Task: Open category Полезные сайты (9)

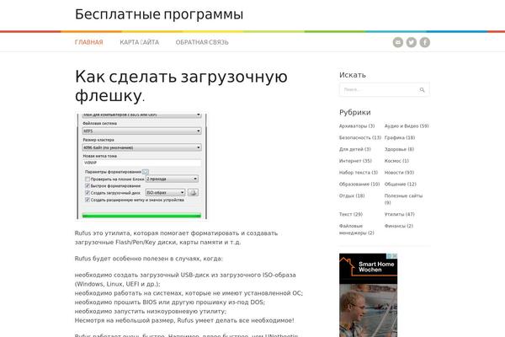Action: 403,200
